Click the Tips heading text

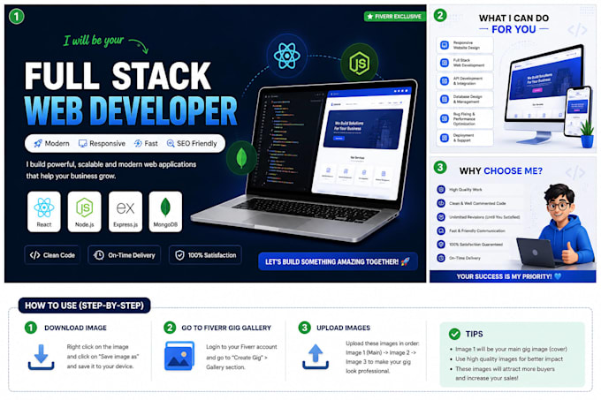click(474, 334)
